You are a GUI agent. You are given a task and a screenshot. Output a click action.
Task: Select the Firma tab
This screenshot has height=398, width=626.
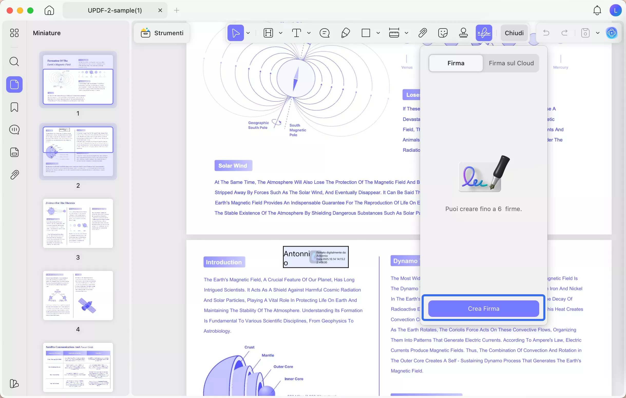pos(456,63)
